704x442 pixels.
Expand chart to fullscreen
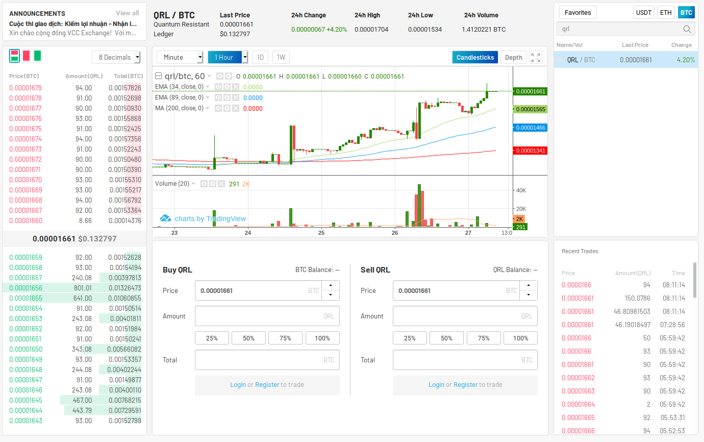(536, 57)
